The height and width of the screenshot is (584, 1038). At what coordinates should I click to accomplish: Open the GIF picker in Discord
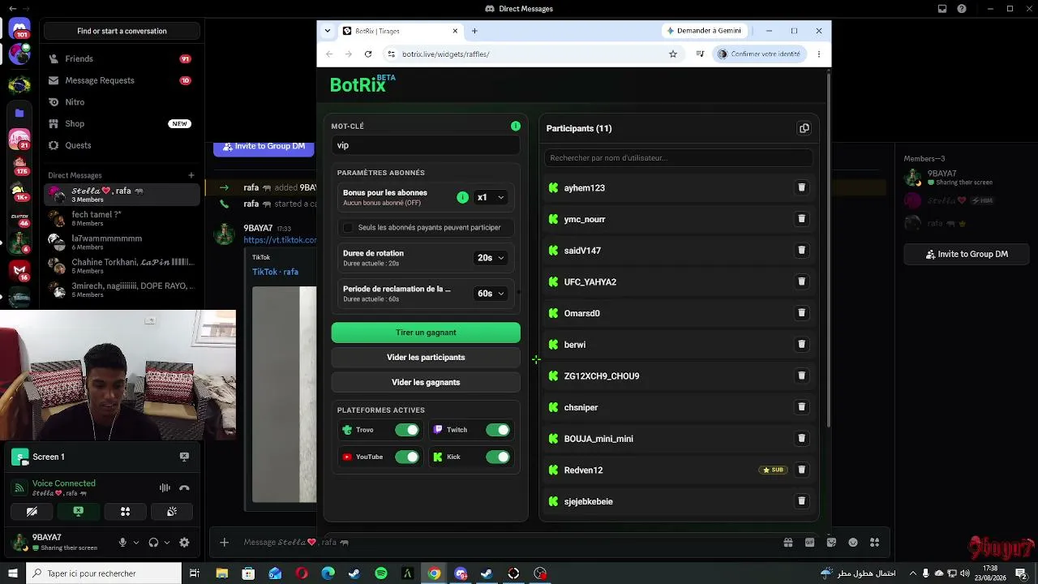[x=809, y=543]
